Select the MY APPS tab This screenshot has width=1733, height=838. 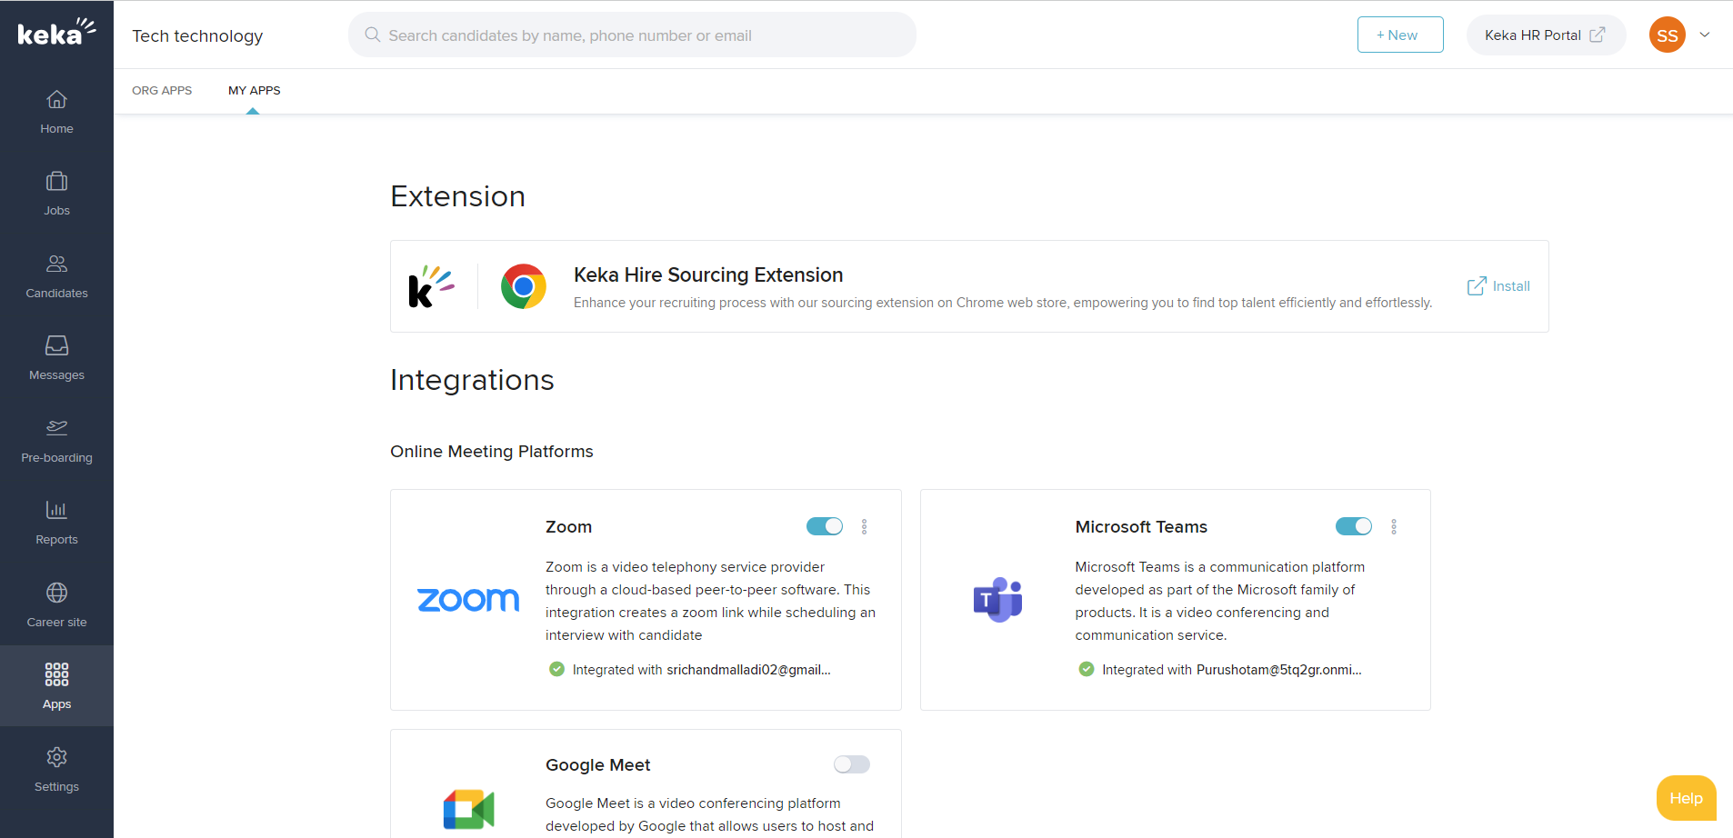[254, 90]
